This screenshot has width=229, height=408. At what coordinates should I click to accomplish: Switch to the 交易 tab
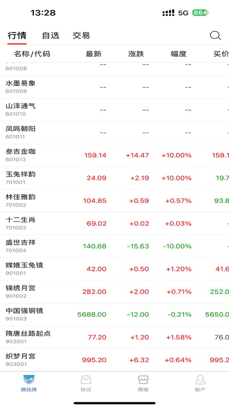(x=81, y=35)
